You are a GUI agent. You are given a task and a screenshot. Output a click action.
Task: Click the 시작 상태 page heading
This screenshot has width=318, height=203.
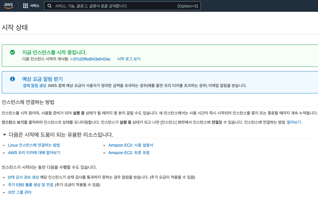pos(15,27)
